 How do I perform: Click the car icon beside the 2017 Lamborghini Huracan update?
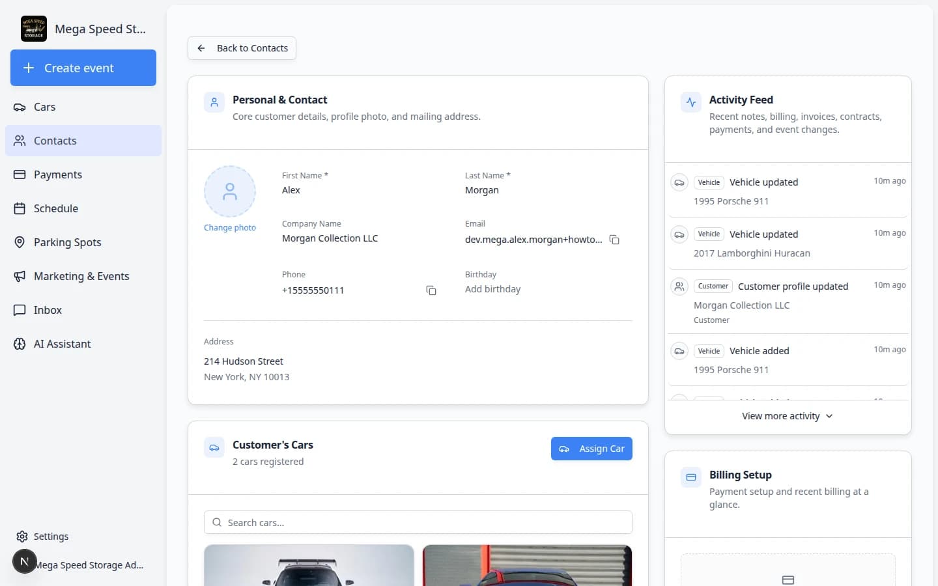click(679, 234)
